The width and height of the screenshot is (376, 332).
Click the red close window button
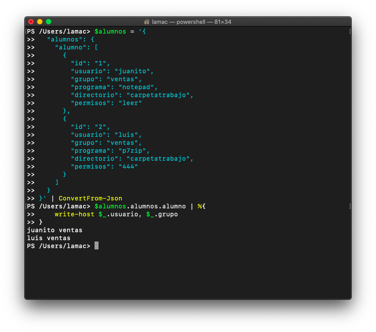[x=31, y=22]
